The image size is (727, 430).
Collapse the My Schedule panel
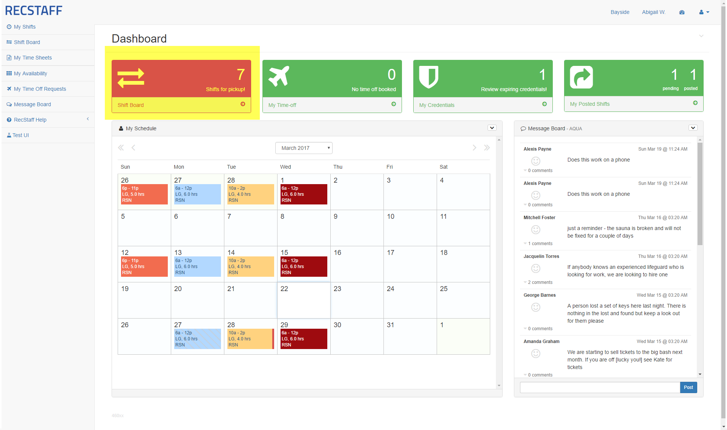coord(492,128)
